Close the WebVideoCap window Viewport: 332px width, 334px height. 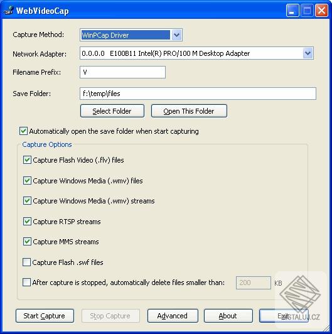click(321, 11)
